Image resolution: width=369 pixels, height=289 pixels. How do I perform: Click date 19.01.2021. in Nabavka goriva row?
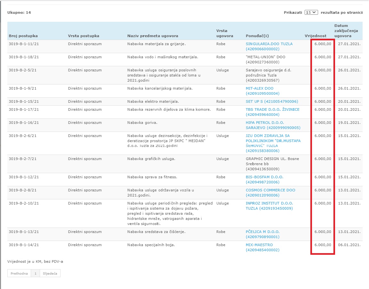(x=349, y=123)
